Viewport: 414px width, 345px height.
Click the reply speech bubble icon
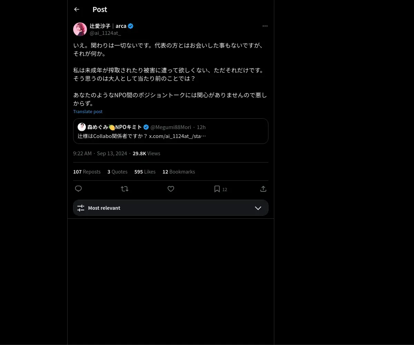coord(78,189)
